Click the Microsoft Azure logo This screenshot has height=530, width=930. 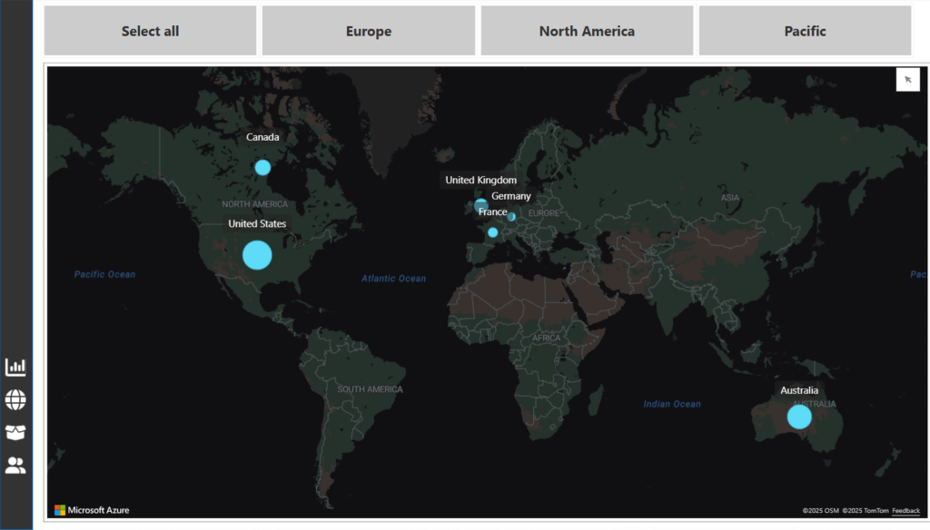tap(92, 510)
